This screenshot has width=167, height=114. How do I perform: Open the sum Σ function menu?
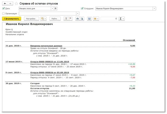122,19
